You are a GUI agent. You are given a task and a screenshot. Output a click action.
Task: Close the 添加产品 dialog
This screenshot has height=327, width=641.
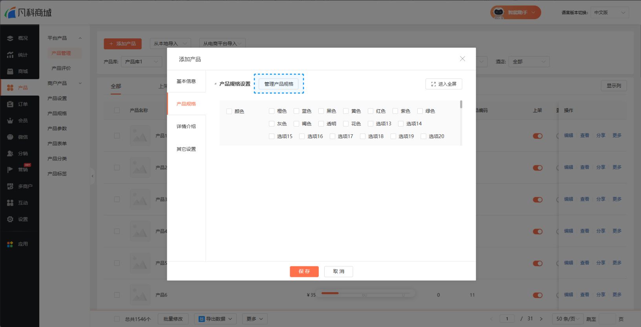click(x=462, y=59)
